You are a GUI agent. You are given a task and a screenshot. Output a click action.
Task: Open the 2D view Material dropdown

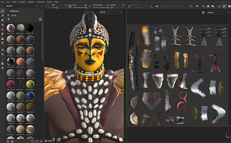(x=219, y=12)
